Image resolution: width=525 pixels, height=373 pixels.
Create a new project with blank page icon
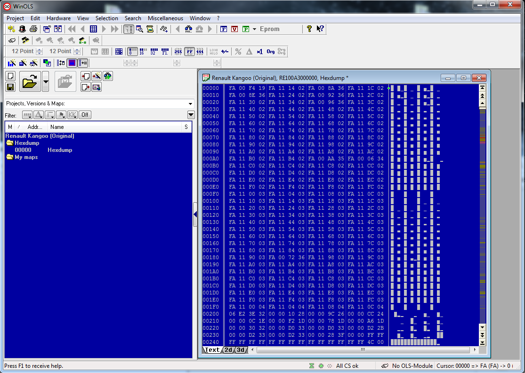pyautogui.click(x=11, y=76)
